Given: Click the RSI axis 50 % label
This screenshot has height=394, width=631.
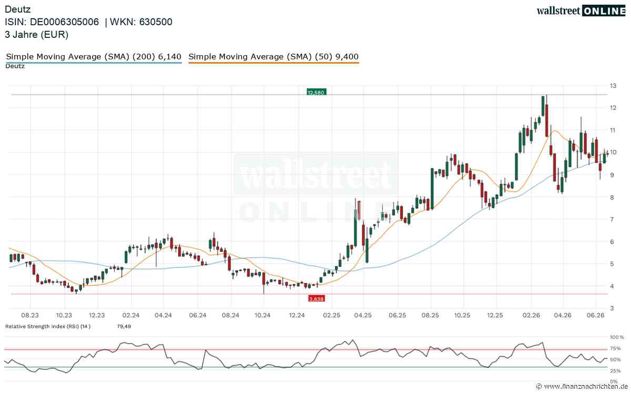Looking at the screenshot, I should [616, 360].
